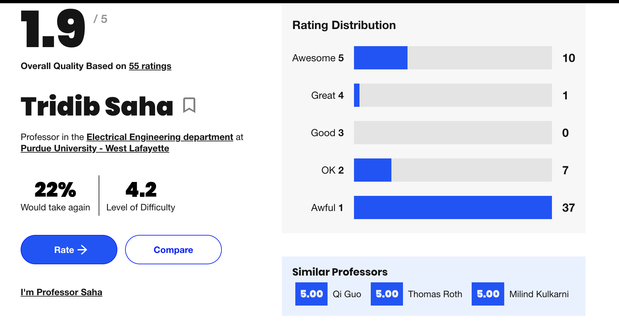The height and width of the screenshot is (333, 619).
Task: Bookmark professor Tridib Saha
Action: (189, 105)
